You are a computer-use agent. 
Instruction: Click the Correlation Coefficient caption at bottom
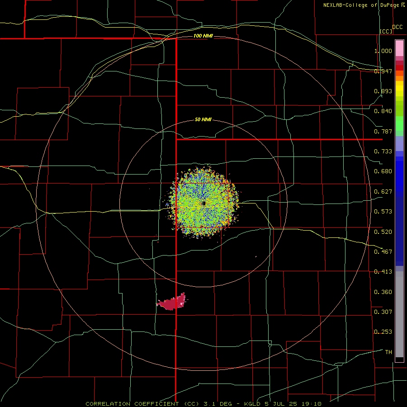click(203, 404)
